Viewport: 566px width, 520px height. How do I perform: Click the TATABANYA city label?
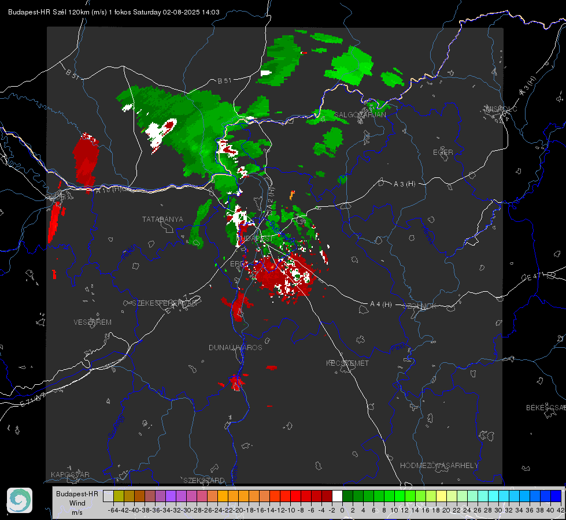[x=162, y=219]
